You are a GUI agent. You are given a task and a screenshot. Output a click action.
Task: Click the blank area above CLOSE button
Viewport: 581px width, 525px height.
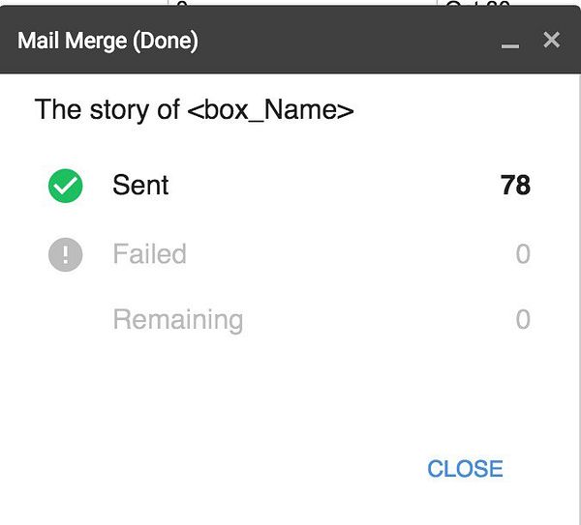point(465,406)
